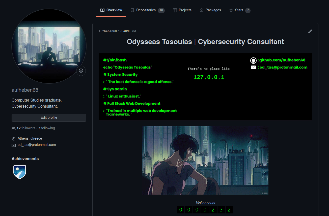Image resolution: width=329 pixels, height=216 pixels.
Task: Click the star icon in the Stars tab
Action: [x=231, y=10]
